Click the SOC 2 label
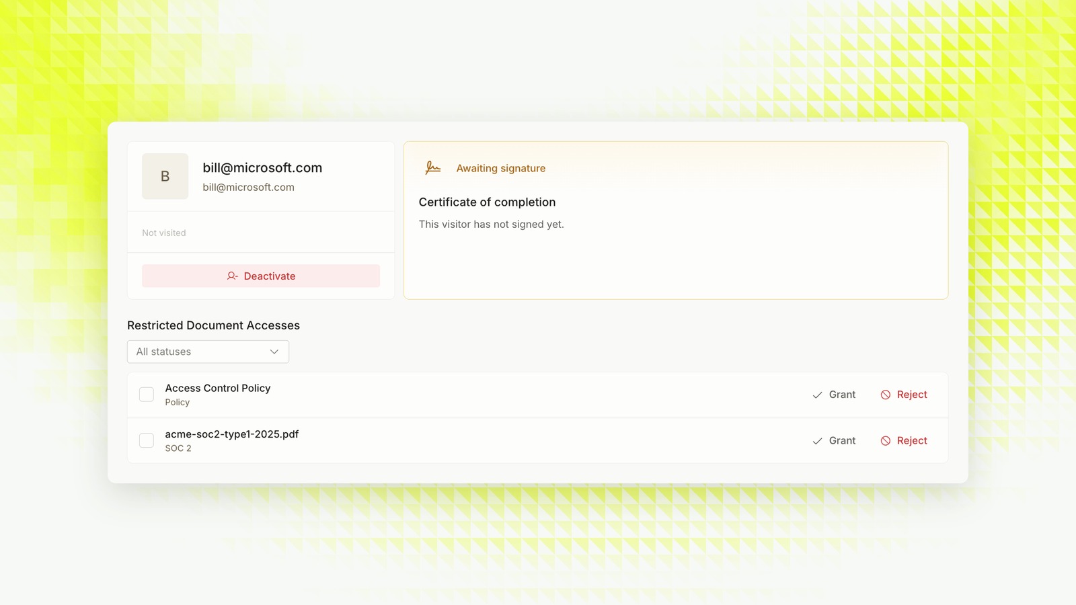 click(x=178, y=448)
